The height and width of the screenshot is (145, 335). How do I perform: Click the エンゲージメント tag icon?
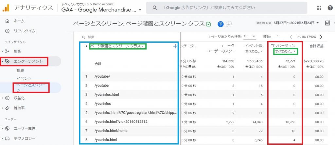coord(7,61)
